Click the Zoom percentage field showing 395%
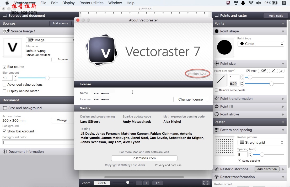This screenshot has width=290, height=187. 102,183
